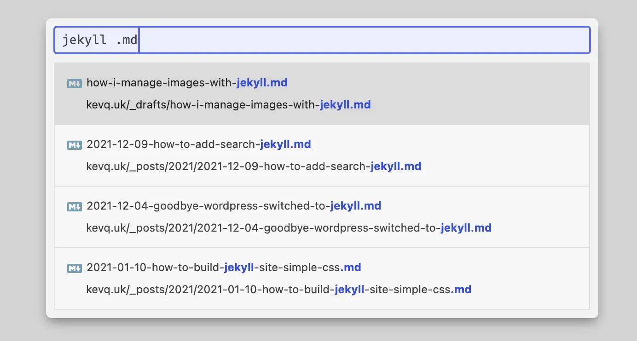Viewport: 637px width, 341px height.
Task: Click highlighted "jekyll" in the simple-css file title
Action: pyautogui.click(x=239, y=267)
